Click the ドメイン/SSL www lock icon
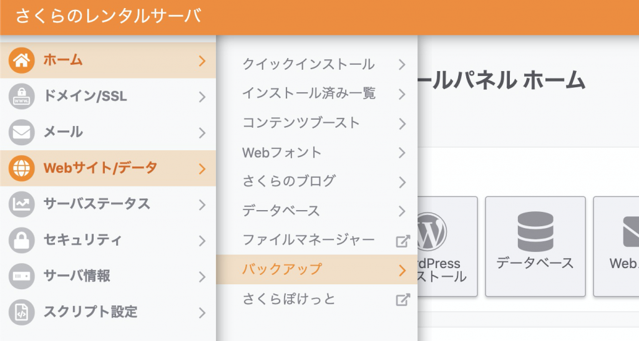 21,97
